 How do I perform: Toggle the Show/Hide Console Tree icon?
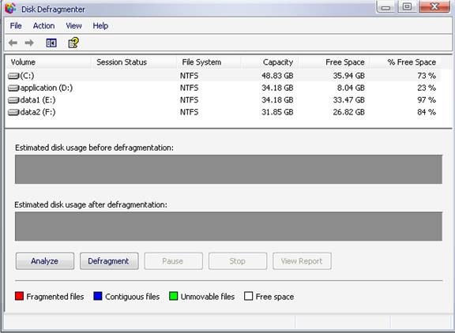(51, 43)
